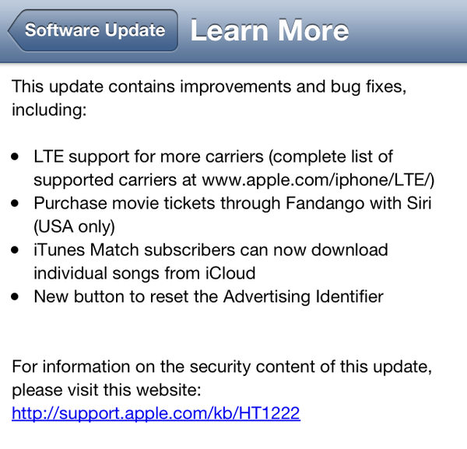Click the individual songs from iCloud text
This screenshot has width=467, height=449.
(144, 273)
